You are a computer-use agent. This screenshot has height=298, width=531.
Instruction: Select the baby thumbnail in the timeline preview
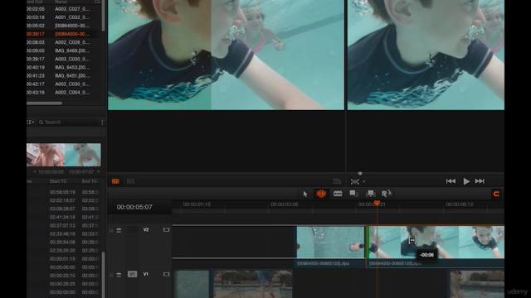(46, 155)
